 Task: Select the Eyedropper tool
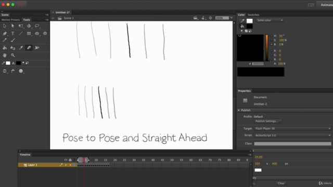(x=21, y=48)
